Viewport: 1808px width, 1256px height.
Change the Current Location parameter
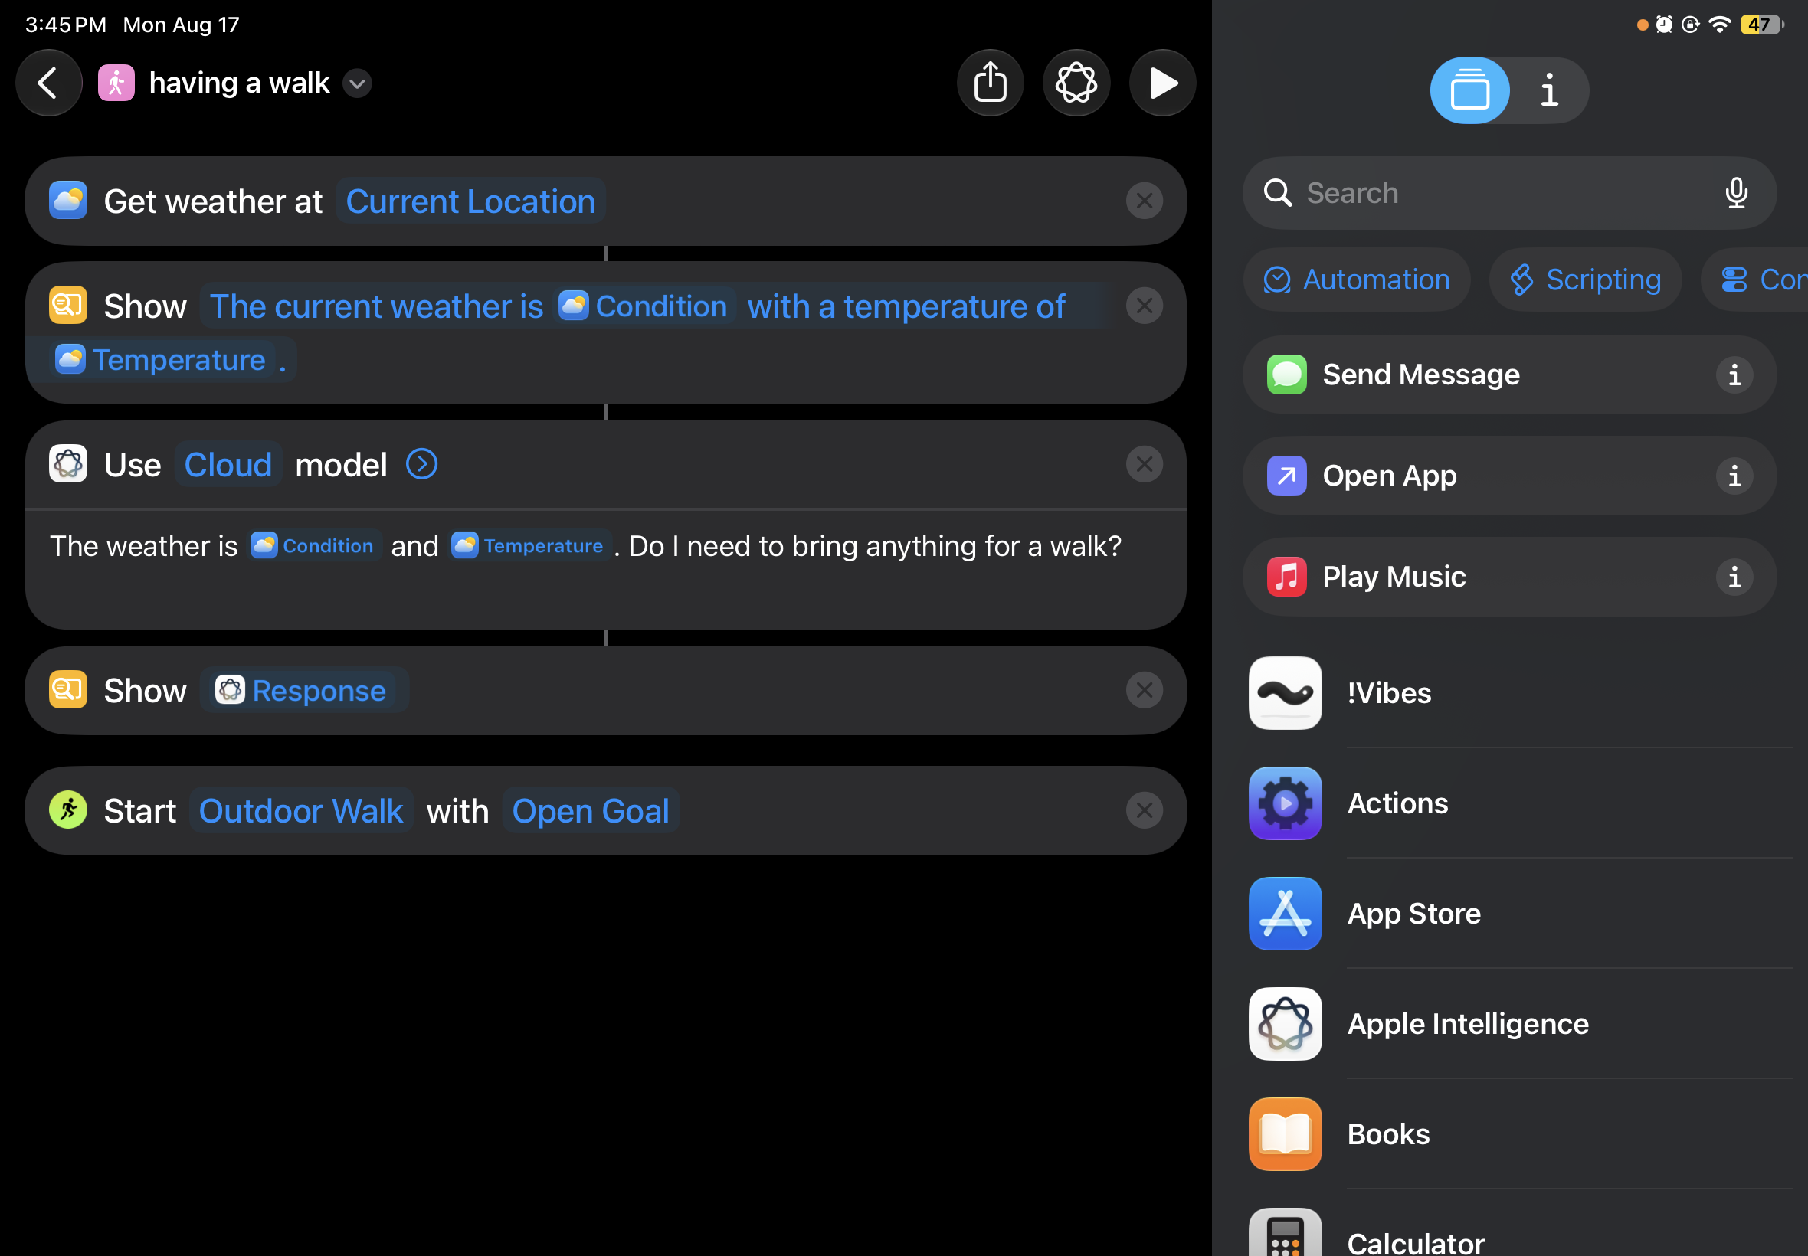pyautogui.click(x=470, y=201)
